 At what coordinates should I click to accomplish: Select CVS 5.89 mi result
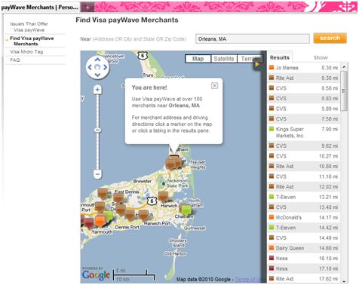point(304,109)
